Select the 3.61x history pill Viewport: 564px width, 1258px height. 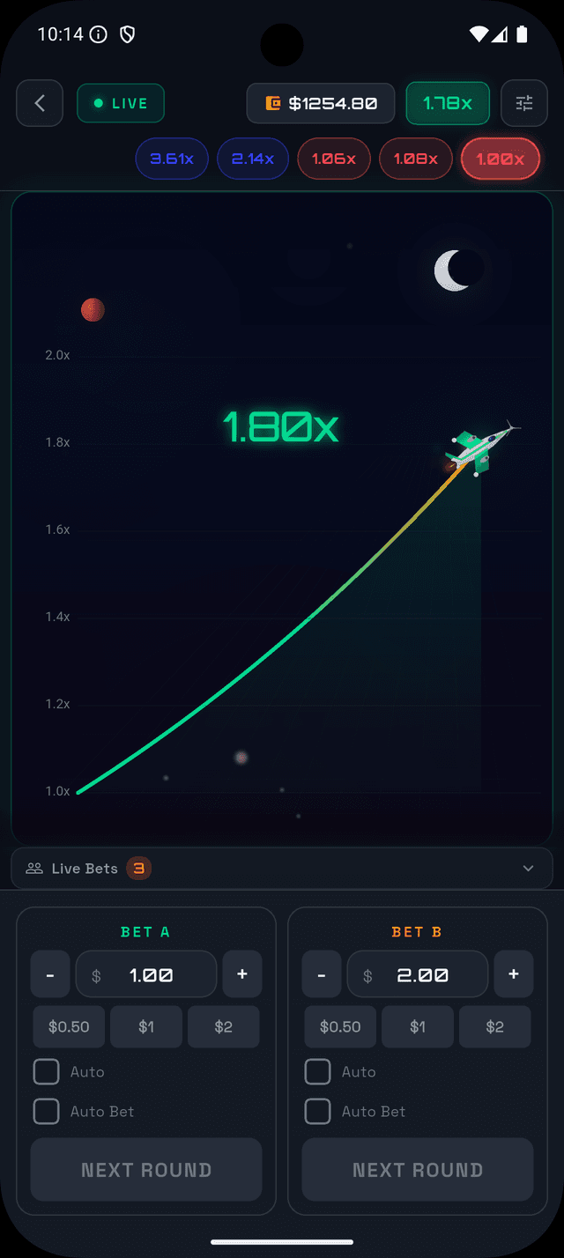click(x=171, y=159)
